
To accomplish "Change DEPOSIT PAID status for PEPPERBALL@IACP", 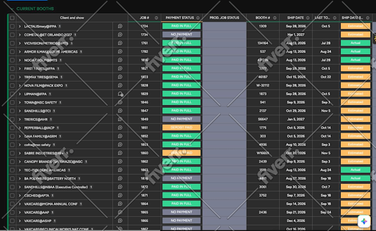I will point(181,128).
